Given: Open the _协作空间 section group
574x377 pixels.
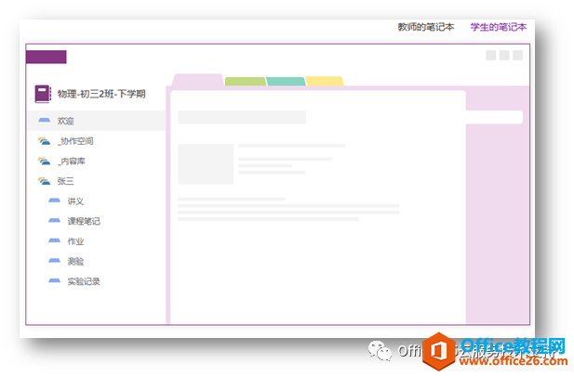Looking at the screenshot, I should tap(75, 141).
